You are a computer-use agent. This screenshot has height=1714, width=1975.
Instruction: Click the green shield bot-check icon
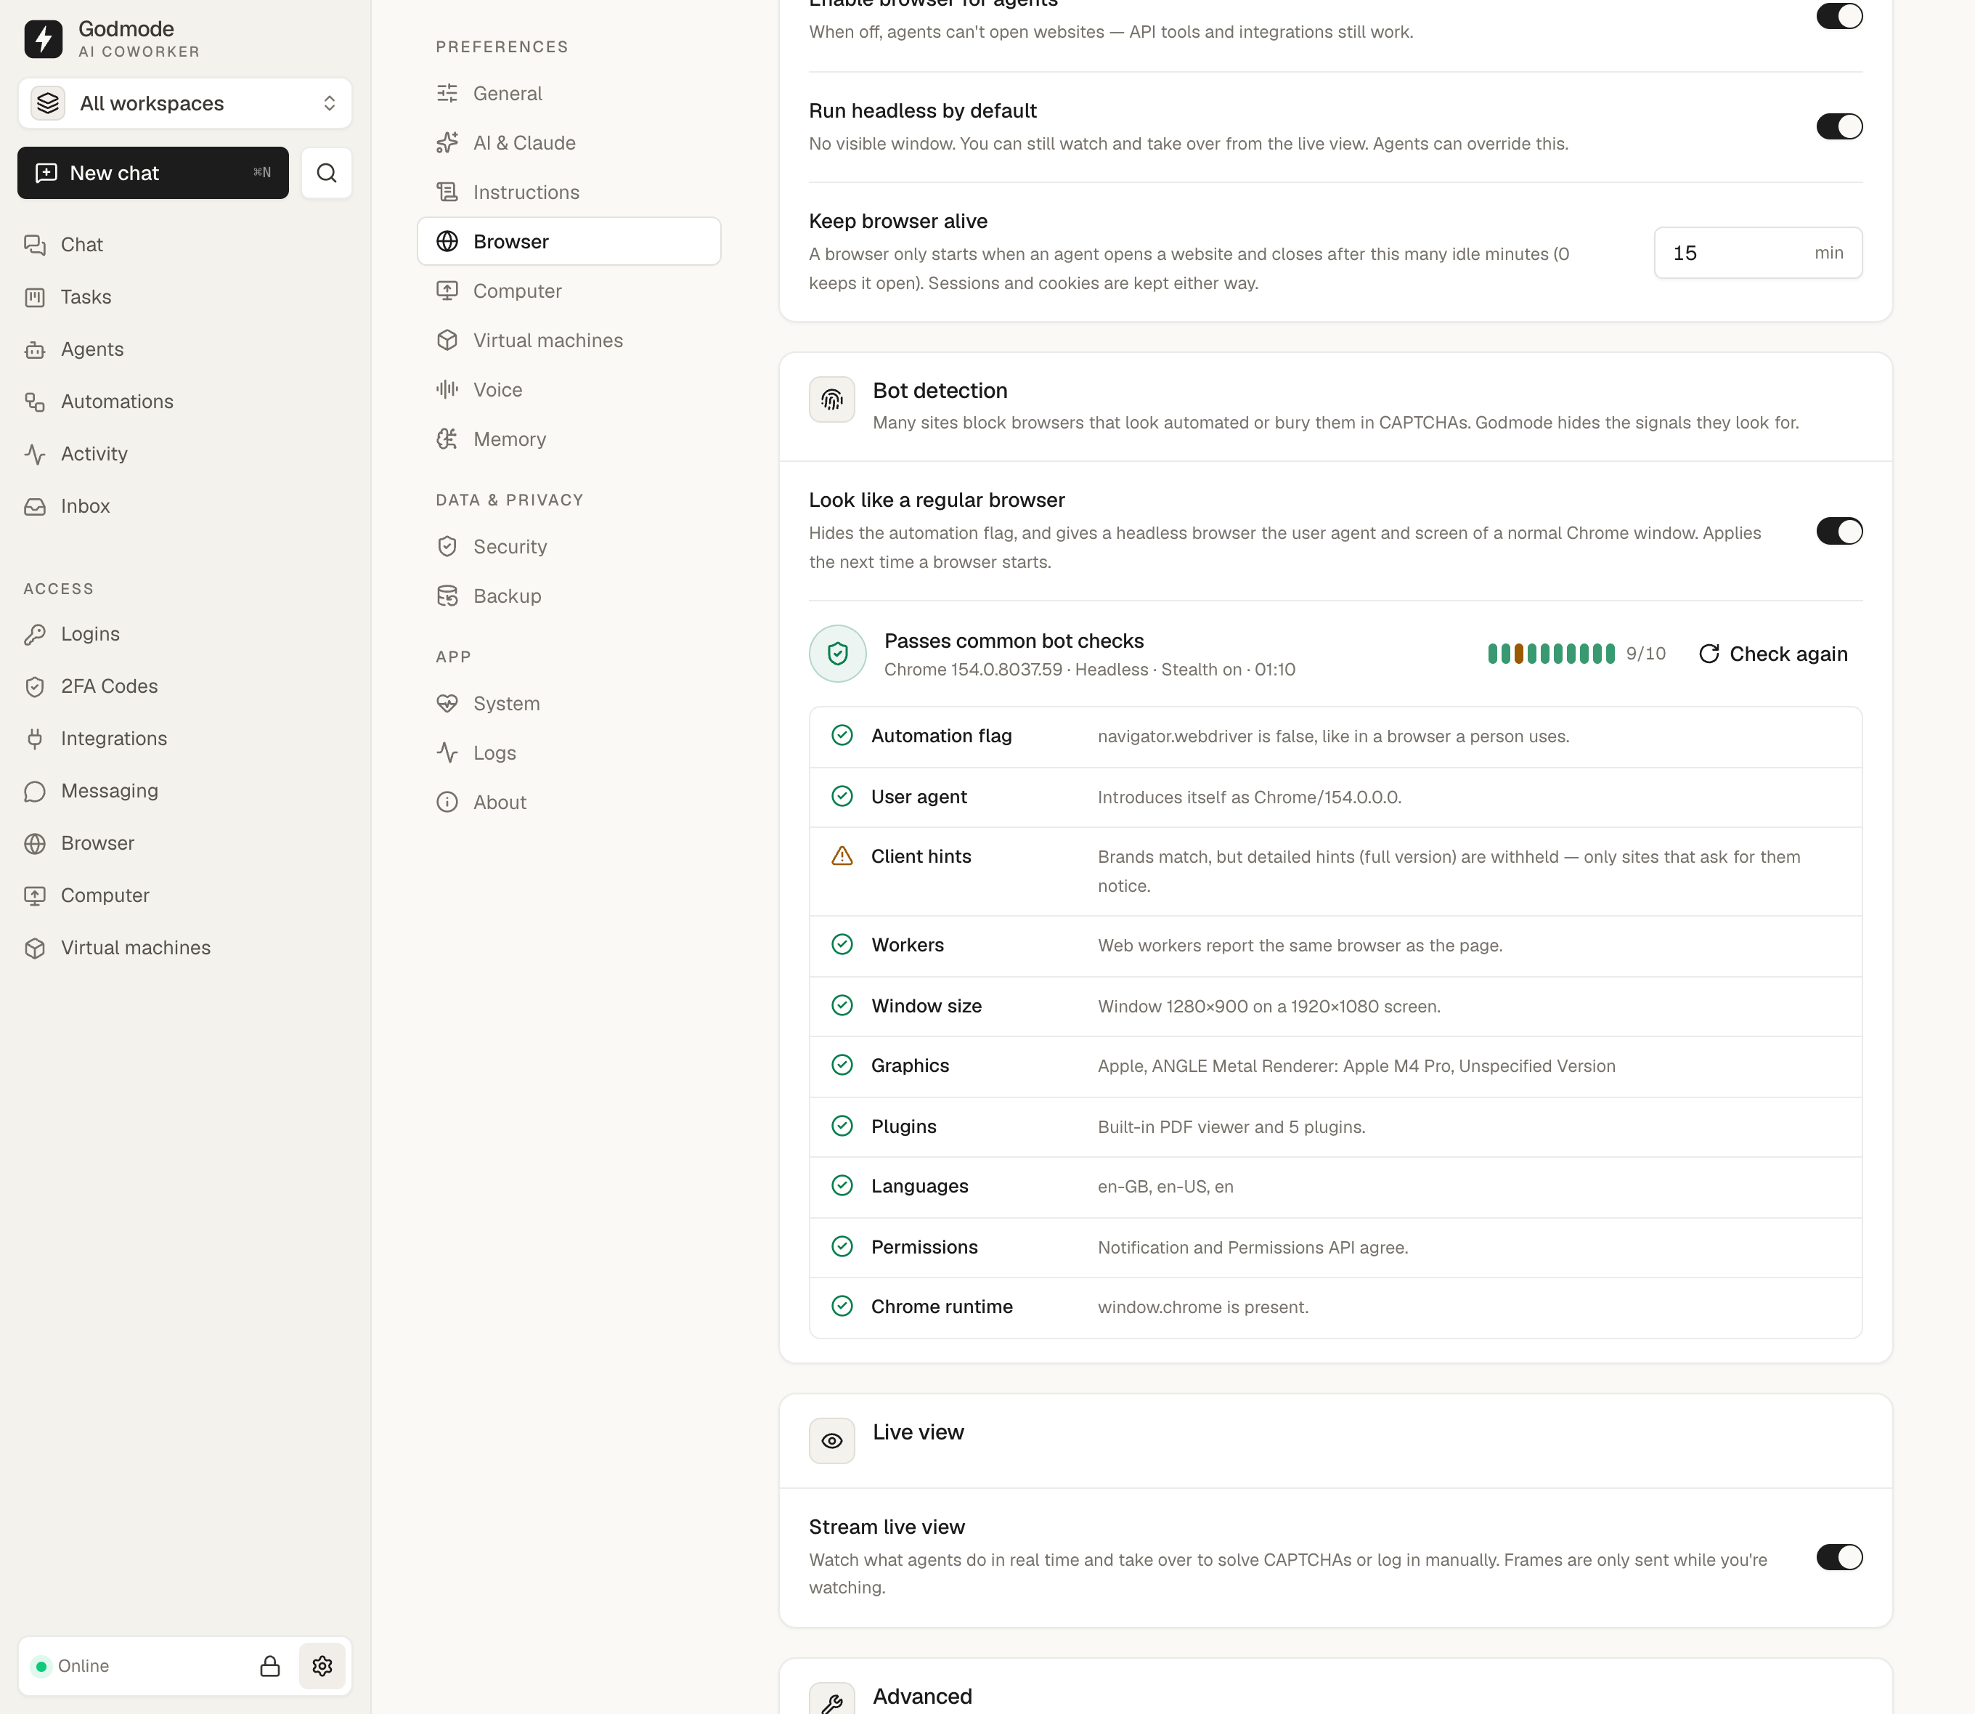(x=838, y=653)
